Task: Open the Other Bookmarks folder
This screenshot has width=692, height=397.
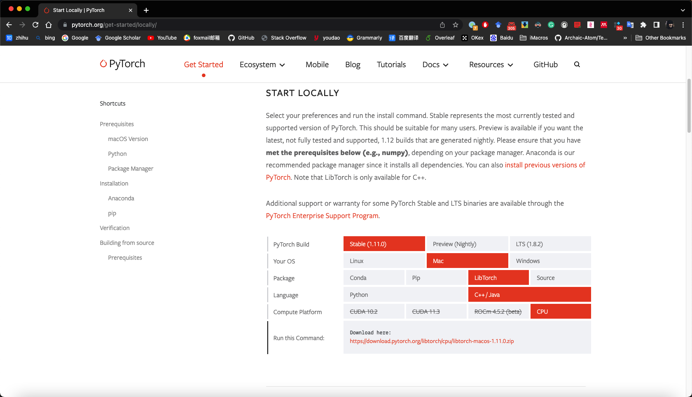Action: click(x=661, y=38)
